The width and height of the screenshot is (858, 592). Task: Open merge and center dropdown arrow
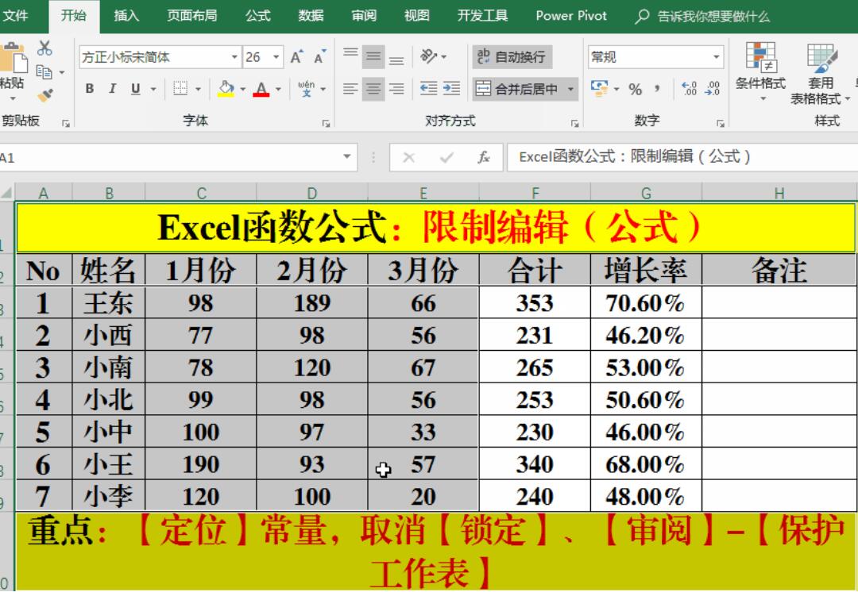coord(570,89)
